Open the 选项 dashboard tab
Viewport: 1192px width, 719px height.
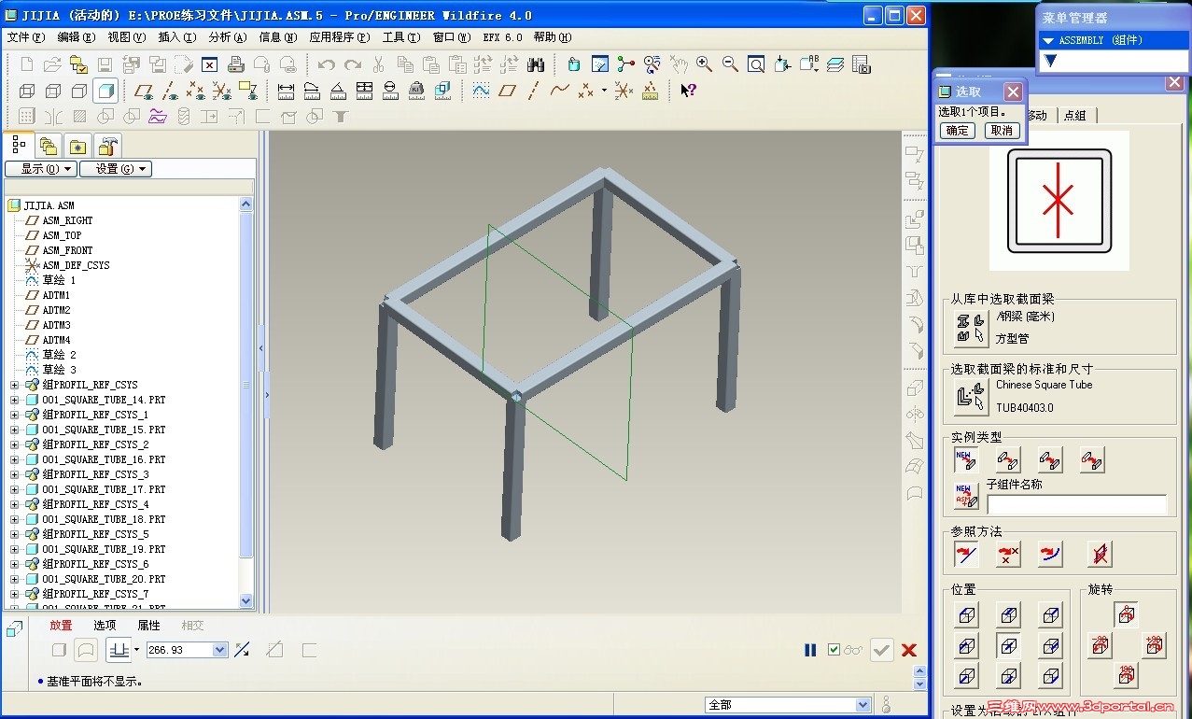[x=105, y=626]
